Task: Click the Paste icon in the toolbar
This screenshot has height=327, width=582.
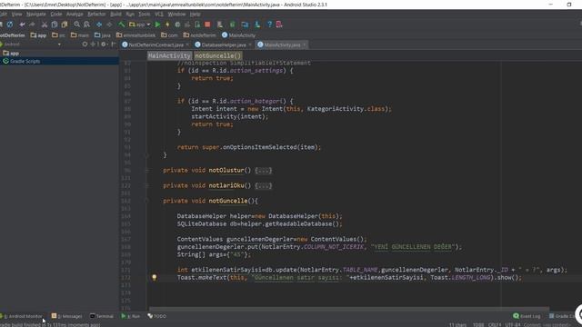Action: [x=65, y=25]
